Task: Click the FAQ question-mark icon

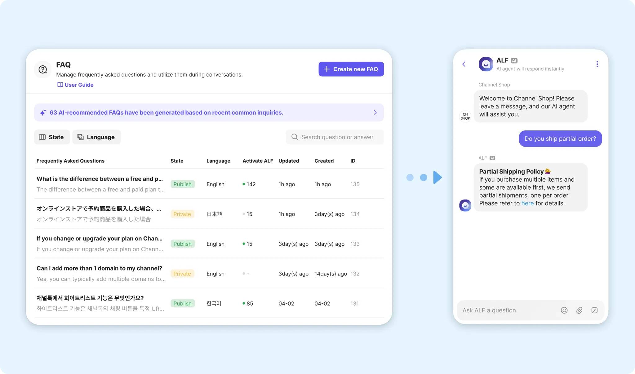Action: (43, 69)
